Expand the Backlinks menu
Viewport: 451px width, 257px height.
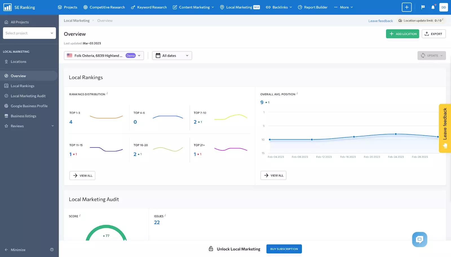pyautogui.click(x=279, y=7)
